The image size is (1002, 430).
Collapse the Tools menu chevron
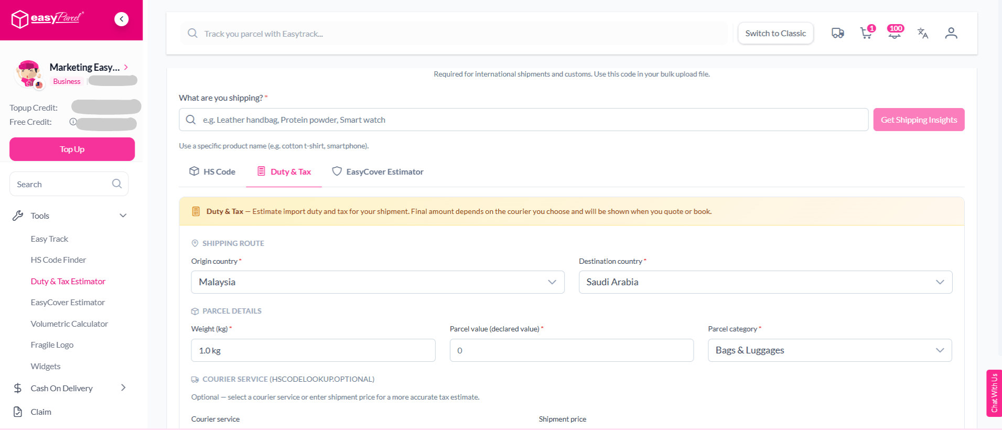(x=123, y=216)
